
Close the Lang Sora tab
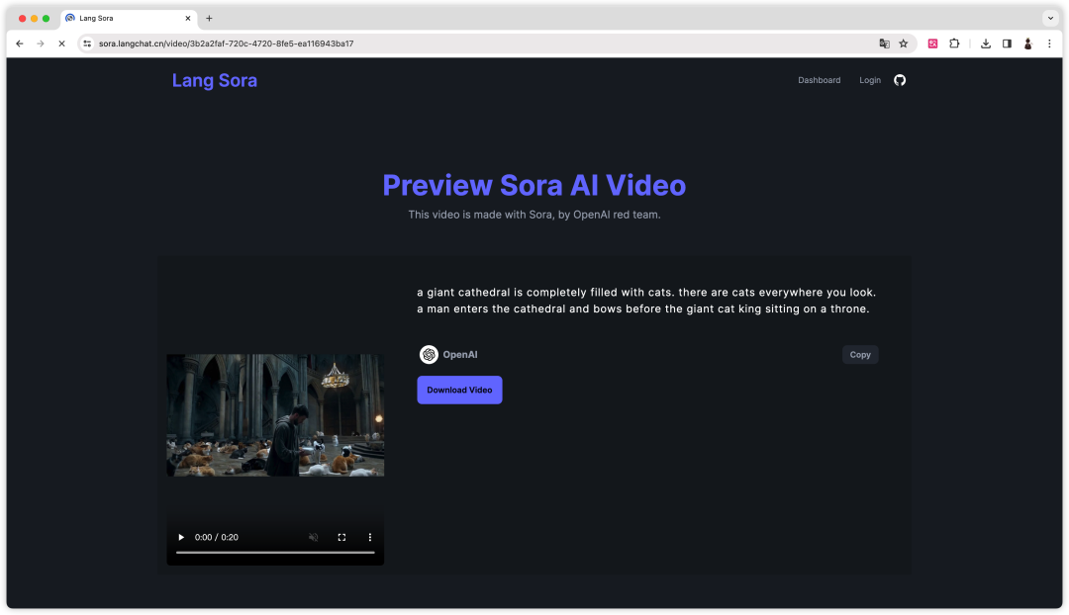(x=188, y=19)
